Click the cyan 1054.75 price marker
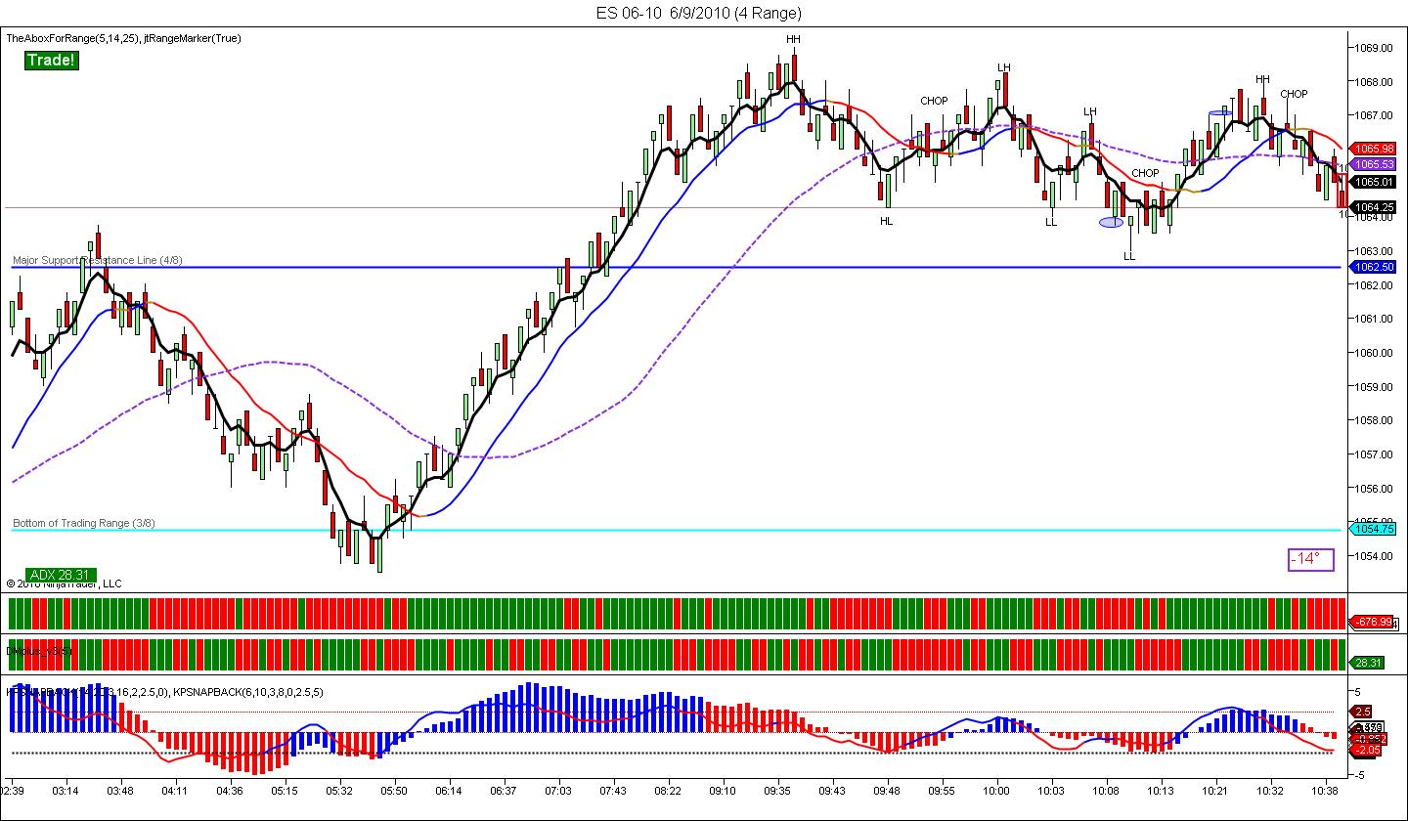Screen dimensions: 1408x821 [1373, 529]
